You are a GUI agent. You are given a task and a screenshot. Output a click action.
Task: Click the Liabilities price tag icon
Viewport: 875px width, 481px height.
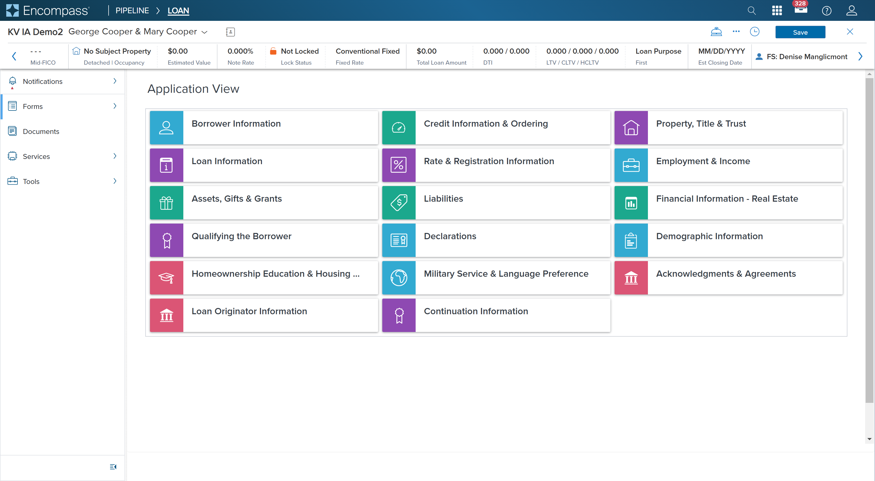pyautogui.click(x=399, y=203)
